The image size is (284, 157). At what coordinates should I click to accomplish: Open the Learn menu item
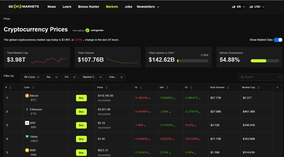point(67,7)
